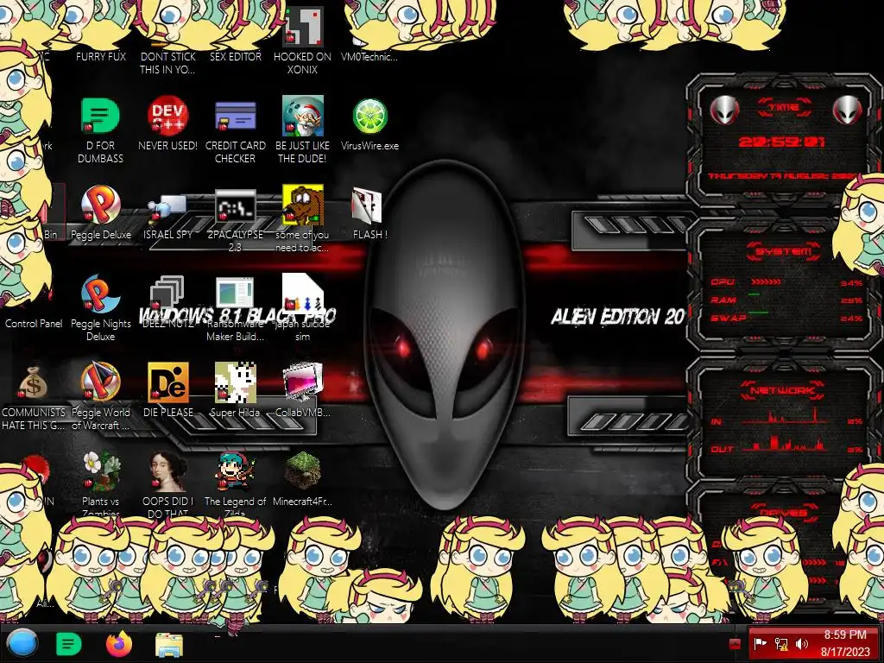Open the CREDIT CARD CHECKER desktop icon
884x663 pixels.
235,116
